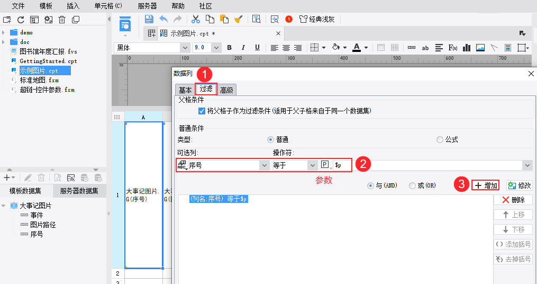
Task: Toggle parent cell as filter condition checkbox
Action: coord(202,111)
